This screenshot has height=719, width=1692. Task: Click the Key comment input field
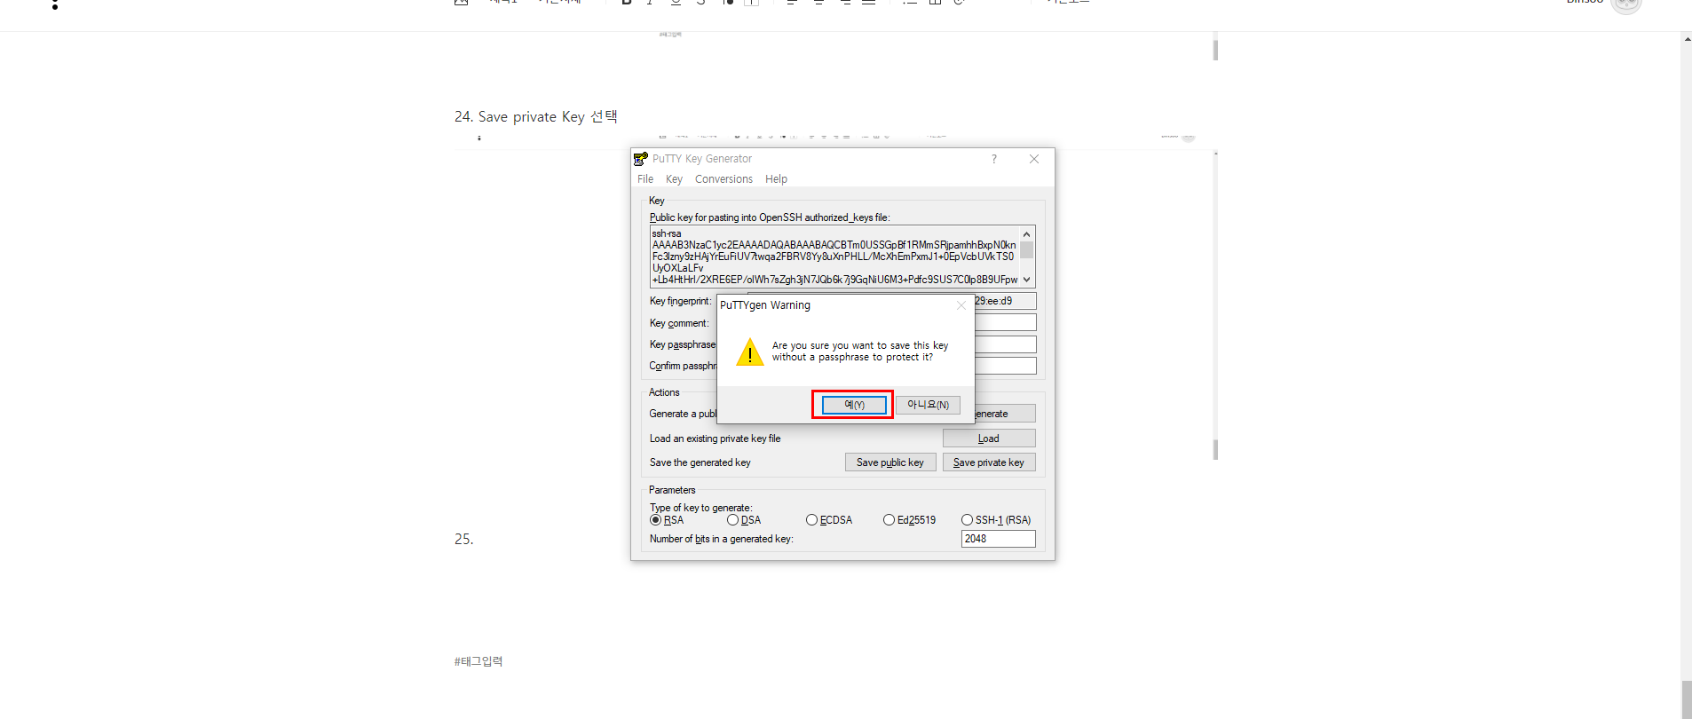coord(1005,322)
